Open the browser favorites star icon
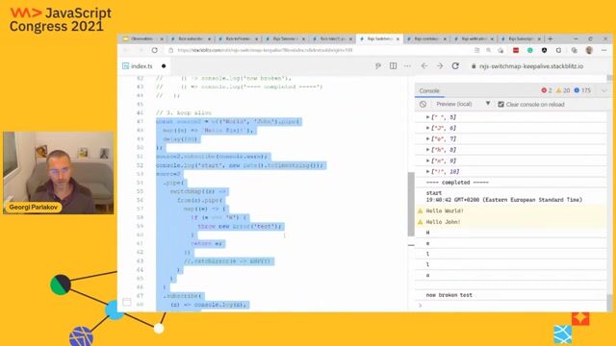616x346 pixels. [500, 50]
